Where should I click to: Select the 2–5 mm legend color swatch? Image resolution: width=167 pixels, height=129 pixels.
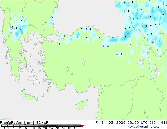23,126
